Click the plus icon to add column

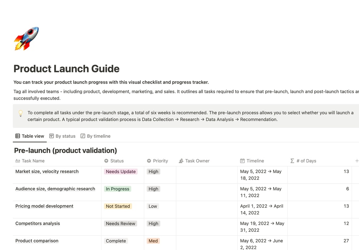tap(356, 161)
